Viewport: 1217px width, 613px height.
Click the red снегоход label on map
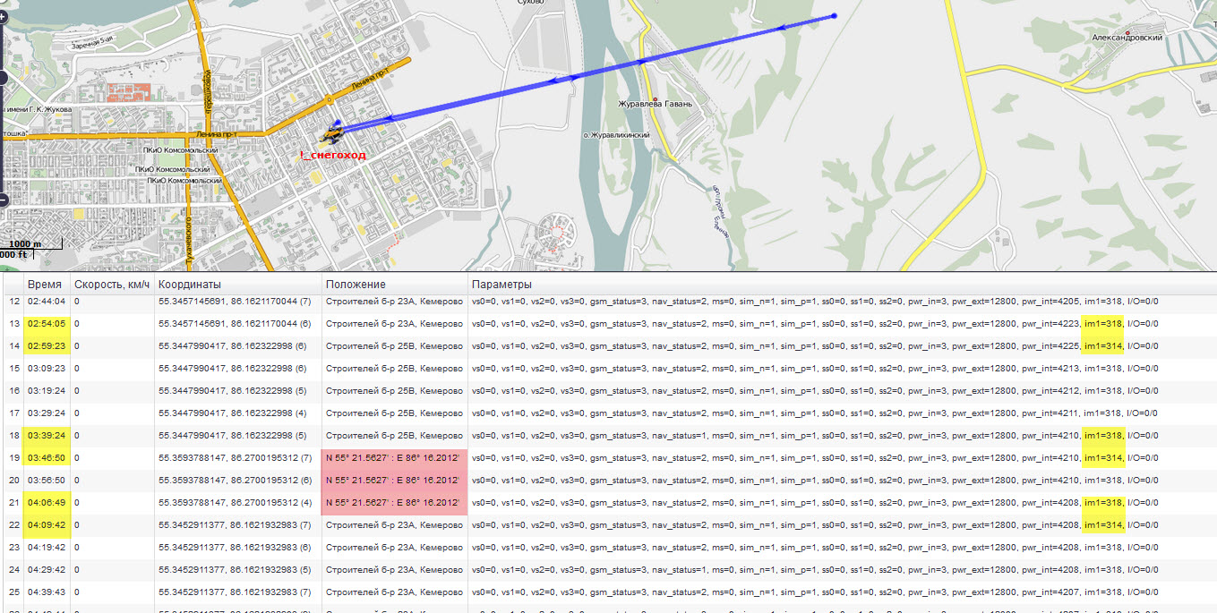coord(333,156)
